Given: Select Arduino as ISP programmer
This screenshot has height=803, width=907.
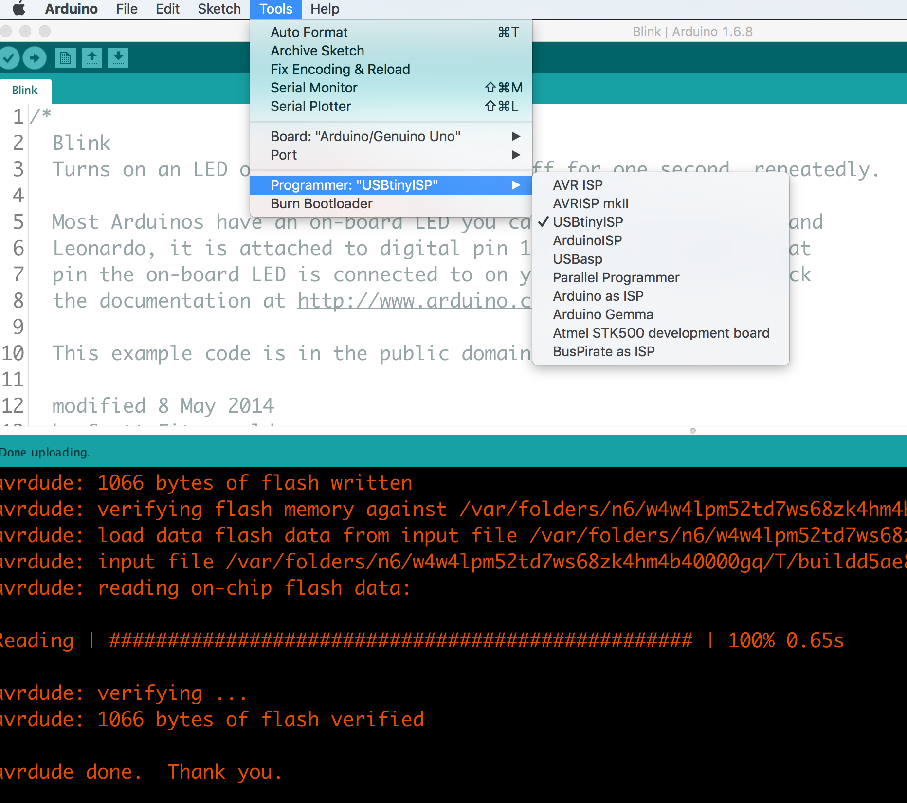Looking at the screenshot, I should pyautogui.click(x=660, y=296).
